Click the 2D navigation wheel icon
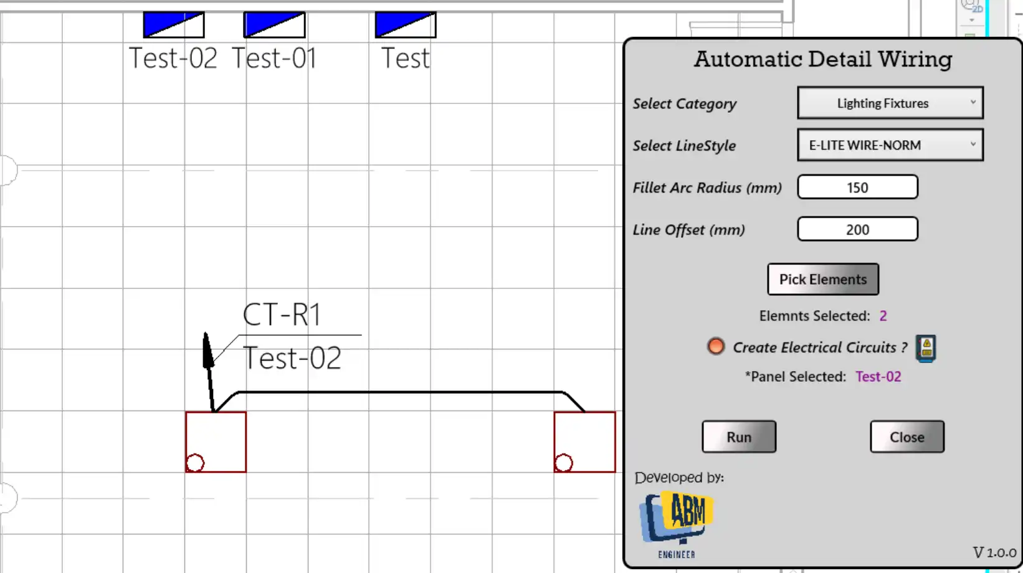Image resolution: width=1023 pixels, height=573 pixels. (x=971, y=6)
